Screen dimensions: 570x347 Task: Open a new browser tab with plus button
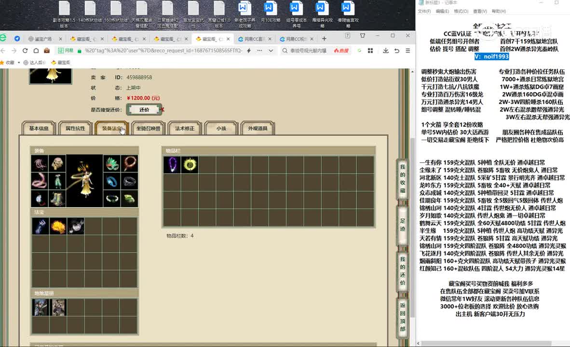click(x=324, y=39)
